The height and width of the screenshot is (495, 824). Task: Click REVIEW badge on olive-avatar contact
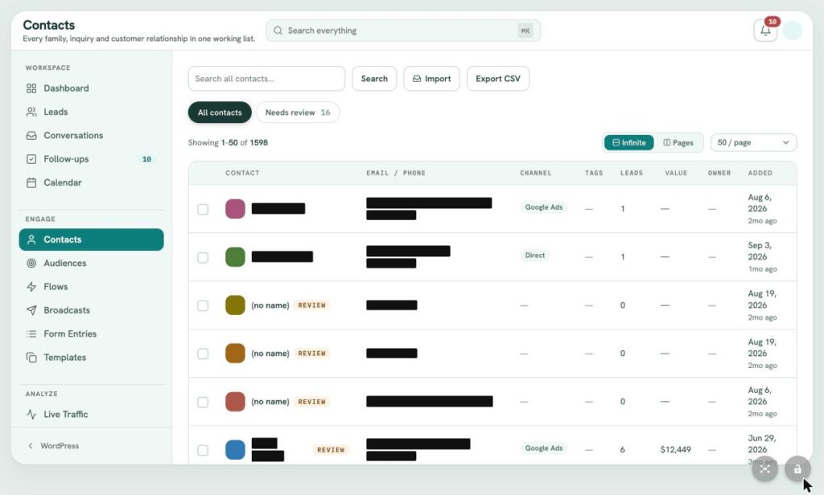coord(311,305)
